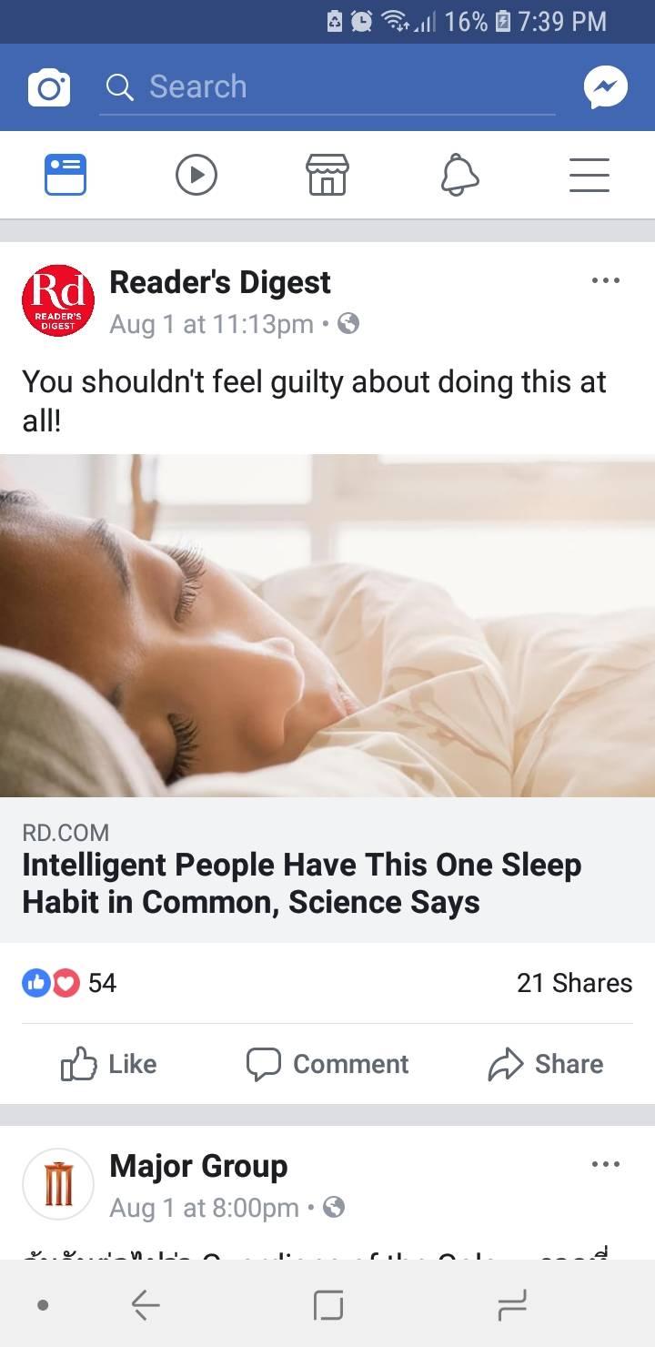Open Messenger chat icon
Viewport: 655px width, 1347px height.
[606, 88]
